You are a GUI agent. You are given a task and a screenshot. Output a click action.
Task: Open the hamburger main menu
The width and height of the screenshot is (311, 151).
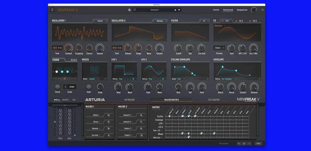pyautogui.click(x=52, y=10)
